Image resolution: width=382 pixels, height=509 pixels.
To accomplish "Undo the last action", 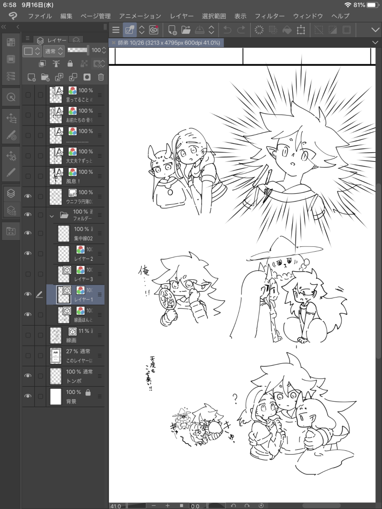I will (227, 30).
